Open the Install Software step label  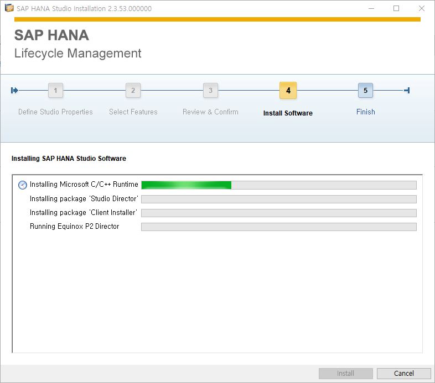[288, 113]
